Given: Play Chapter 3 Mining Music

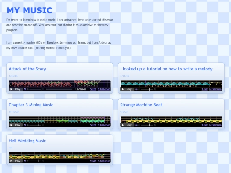Looking at the screenshot, I should pyautogui.click(x=16, y=125).
